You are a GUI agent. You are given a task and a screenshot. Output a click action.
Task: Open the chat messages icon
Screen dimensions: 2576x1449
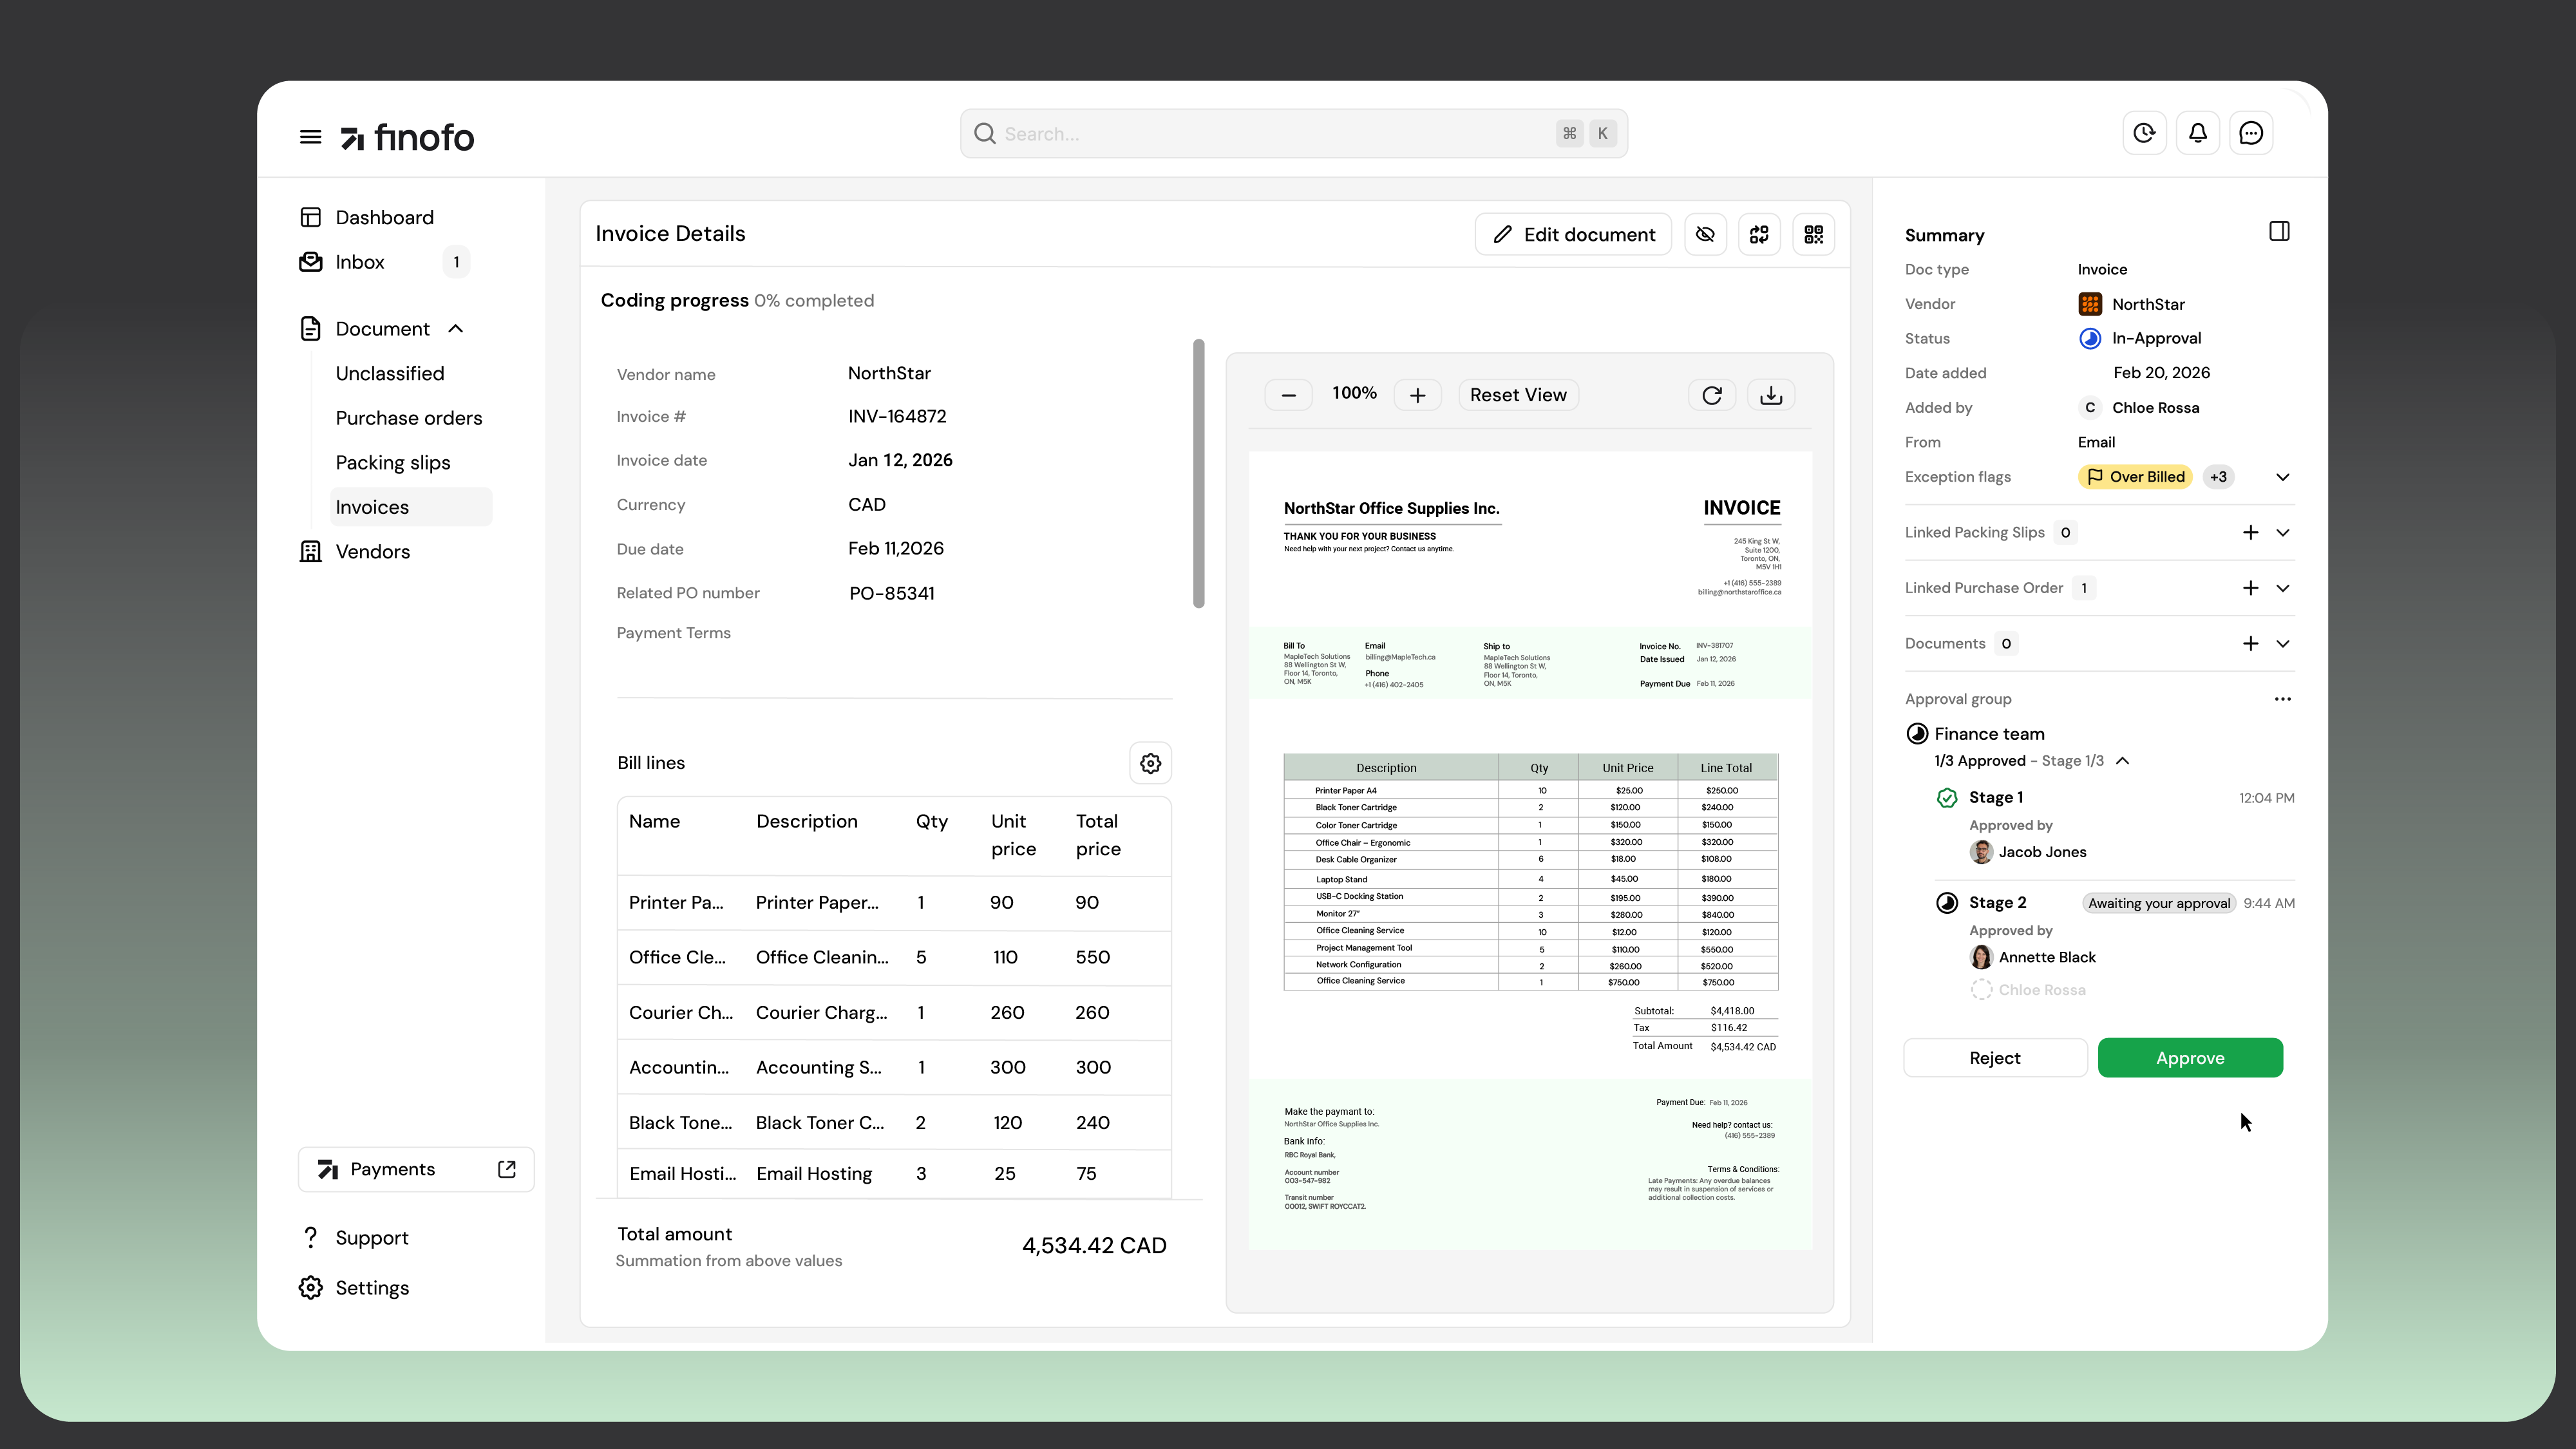[x=2251, y=133]
